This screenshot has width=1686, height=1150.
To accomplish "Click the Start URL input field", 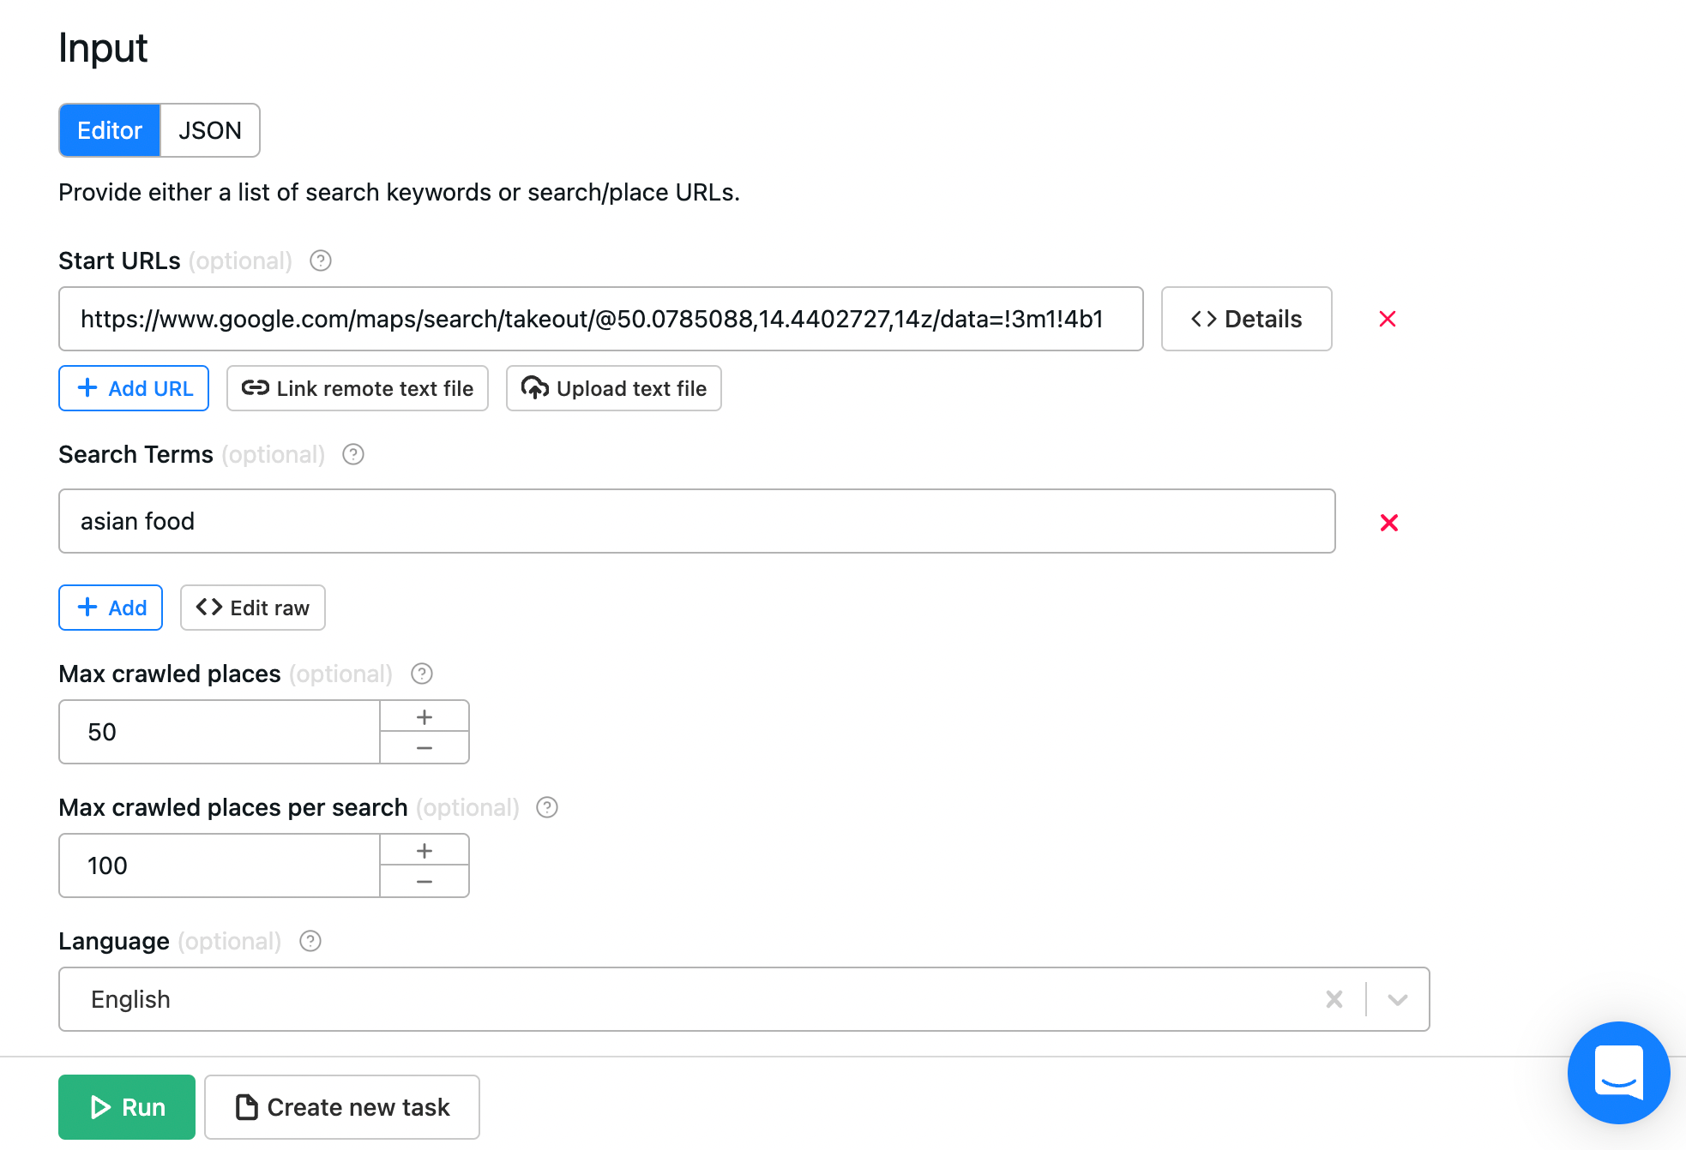I will click(x=600, y=319).
